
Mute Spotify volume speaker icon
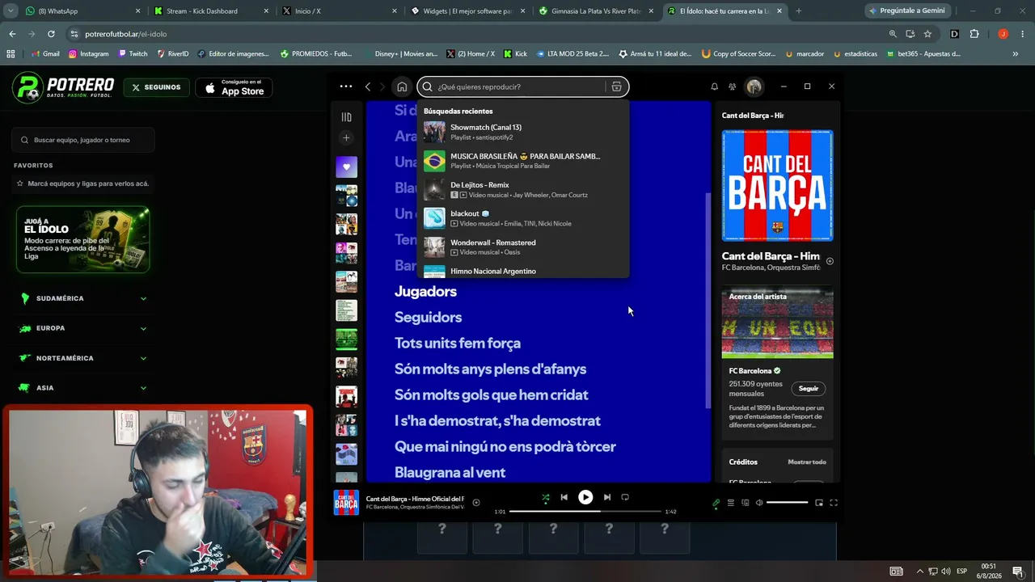tap(759, 503)
